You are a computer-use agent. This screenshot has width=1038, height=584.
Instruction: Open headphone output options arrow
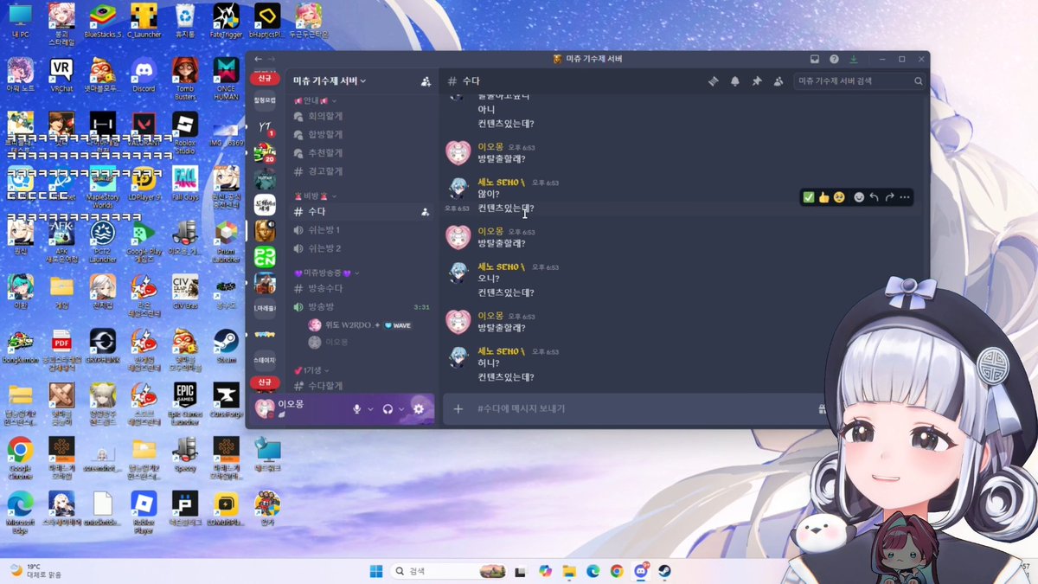[402, 408]
